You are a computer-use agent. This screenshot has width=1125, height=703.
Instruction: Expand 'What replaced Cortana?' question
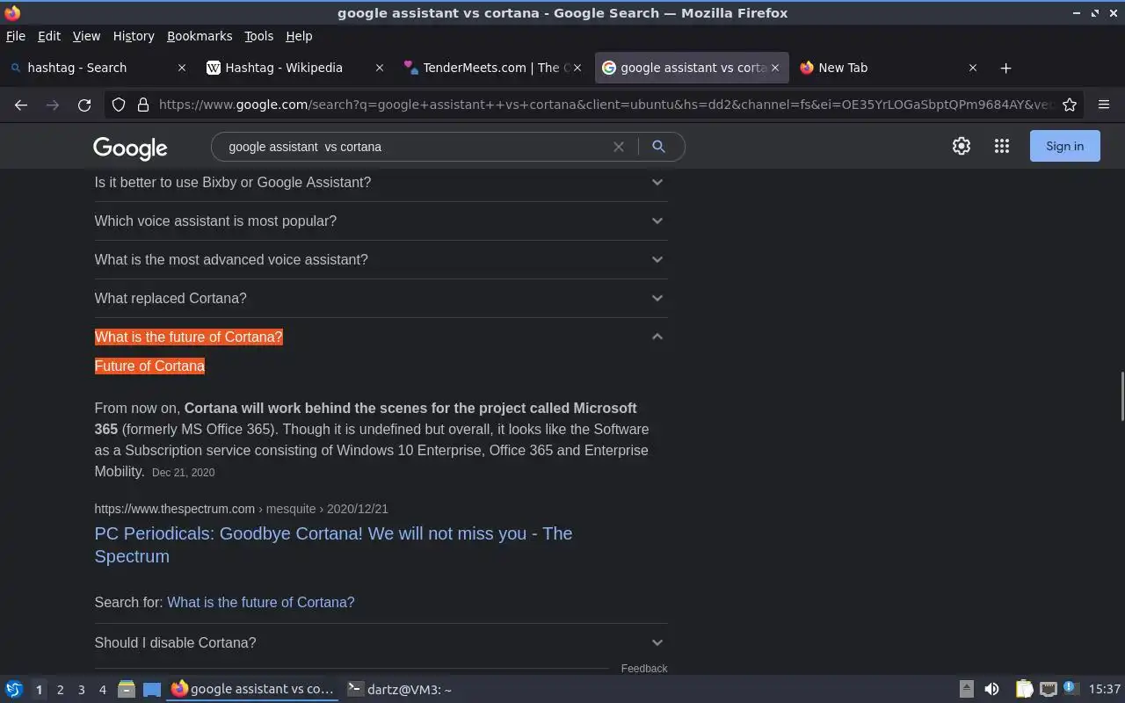(x=381, y=298)
